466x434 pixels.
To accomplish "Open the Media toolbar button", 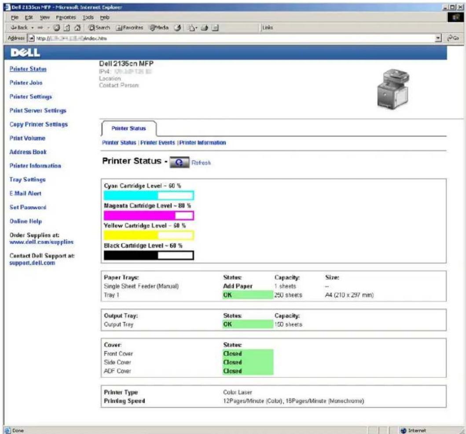I will click(159, 28).
